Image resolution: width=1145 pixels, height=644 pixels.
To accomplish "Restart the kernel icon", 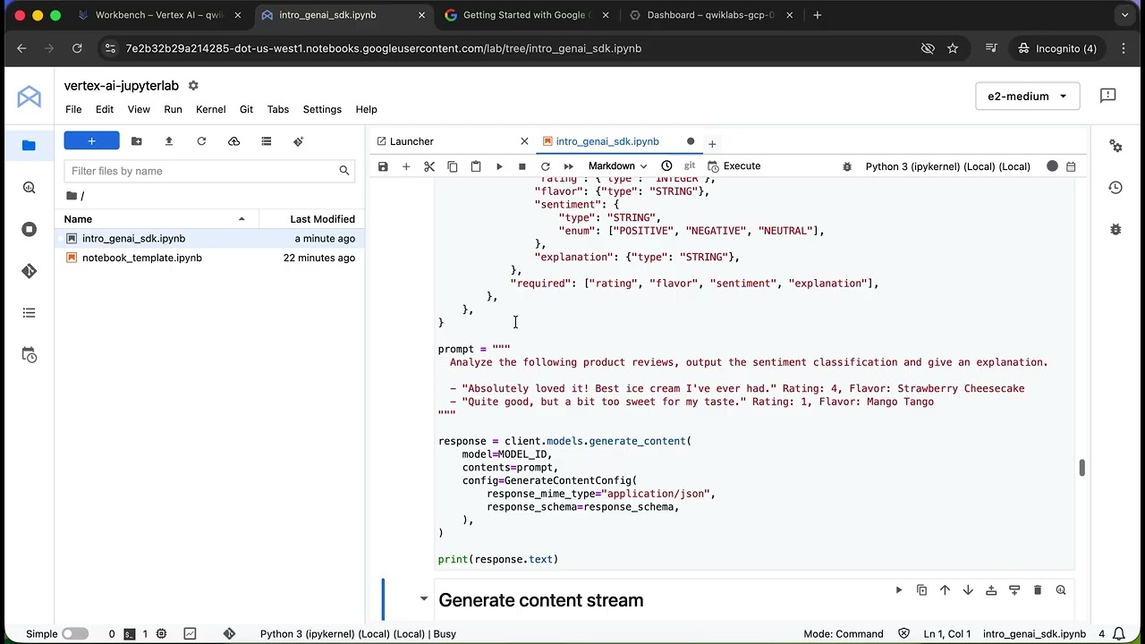I will click(546, 166).
